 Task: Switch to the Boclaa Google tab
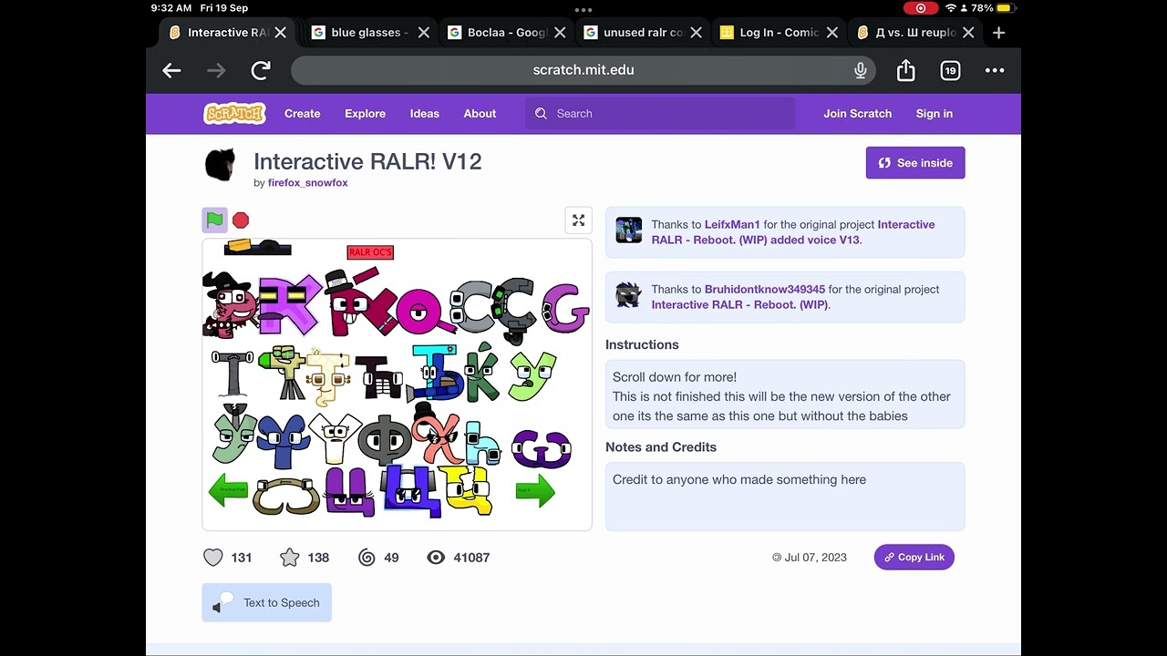click(x=505, y=33)
